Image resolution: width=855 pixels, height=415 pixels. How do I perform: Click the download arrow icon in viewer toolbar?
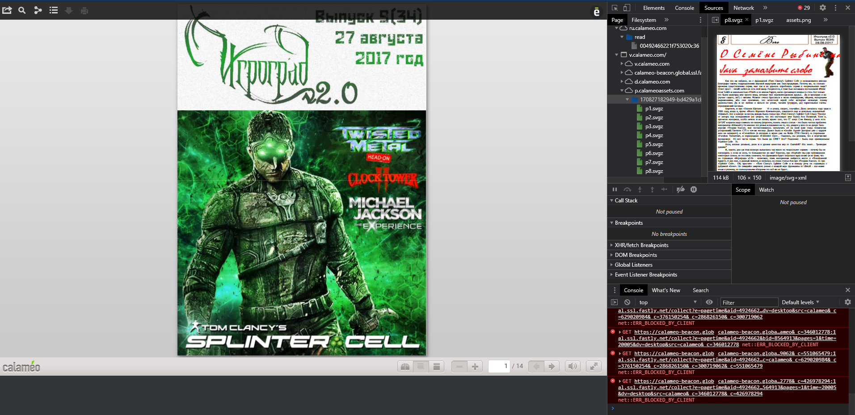tap(69, 10)
